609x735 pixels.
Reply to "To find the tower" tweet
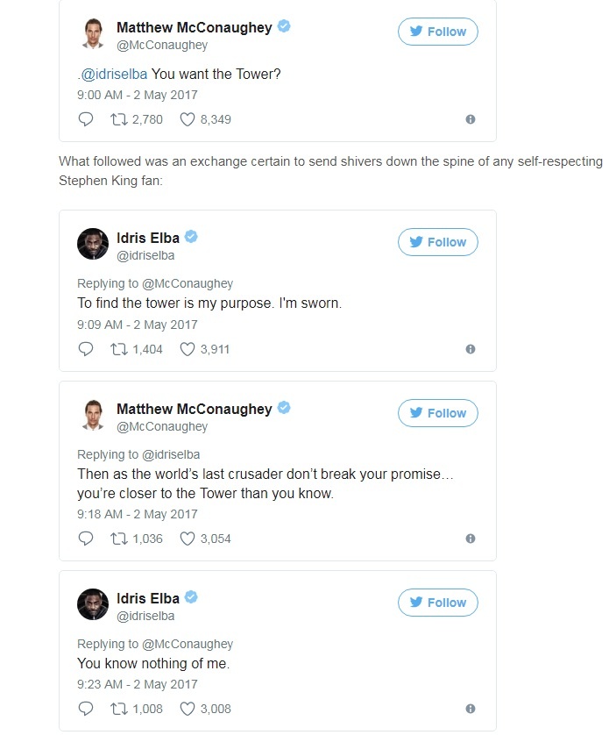point(85,349)
